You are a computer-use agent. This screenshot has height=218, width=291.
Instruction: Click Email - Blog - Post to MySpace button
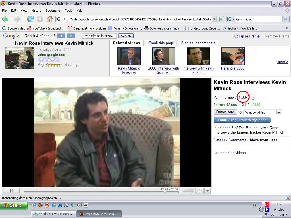[x=242, y=120]
